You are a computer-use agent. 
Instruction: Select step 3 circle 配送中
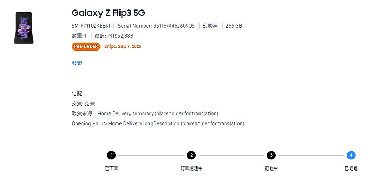[x=271, y=155]
